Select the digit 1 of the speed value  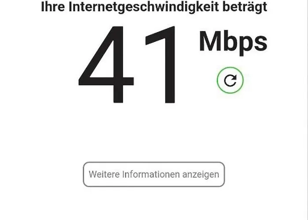point(160,64)
